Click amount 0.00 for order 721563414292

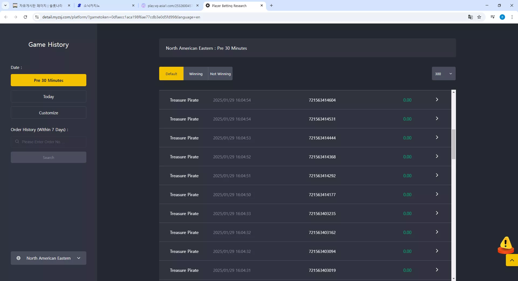(x=407, y=176)
